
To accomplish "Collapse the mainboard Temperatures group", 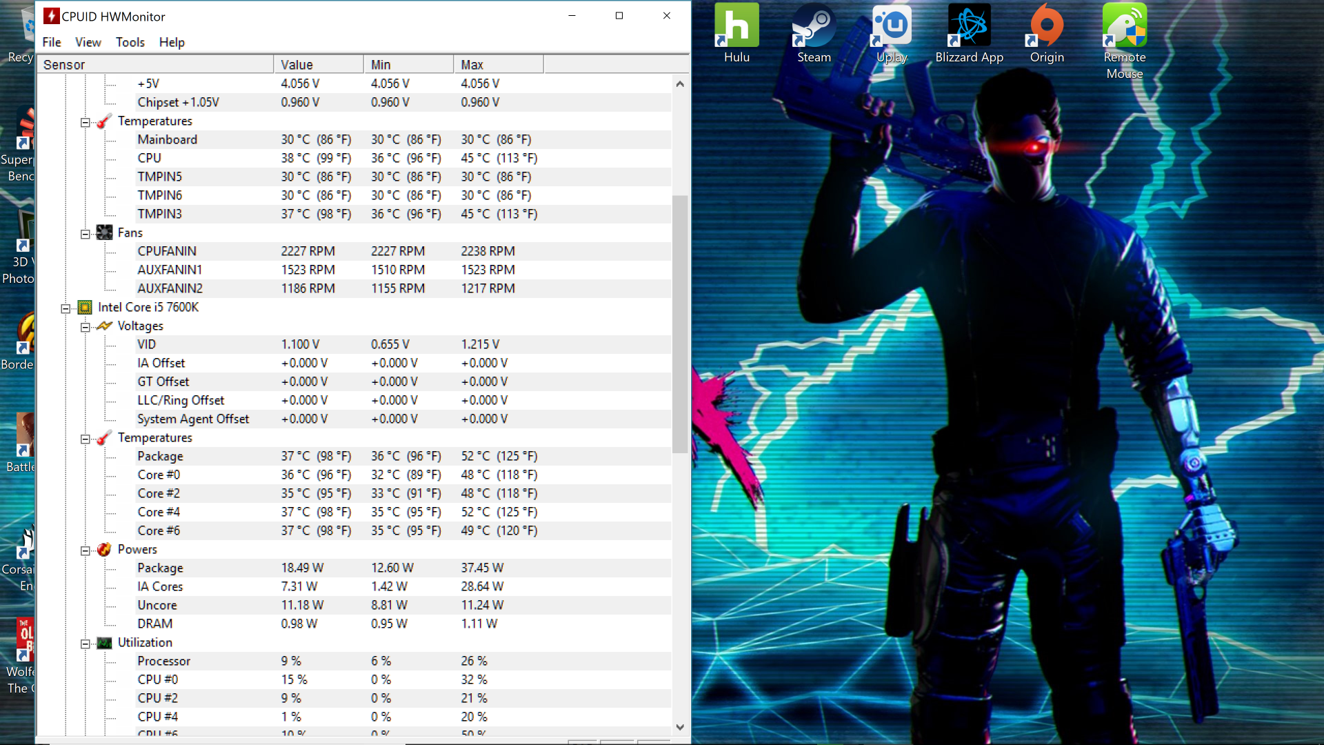I will click(x=85, y=122).
